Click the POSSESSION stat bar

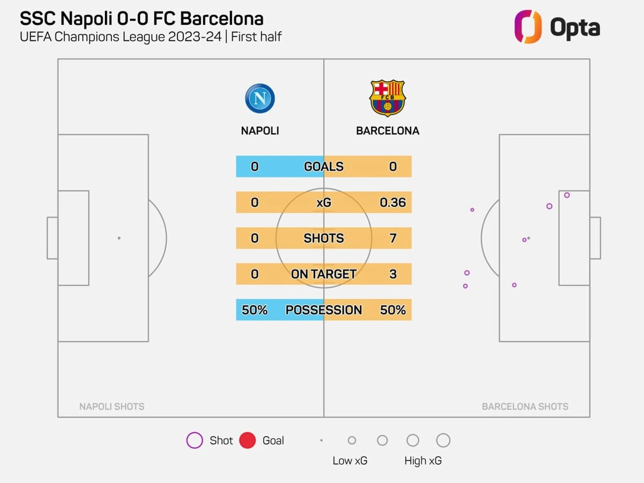324,310
